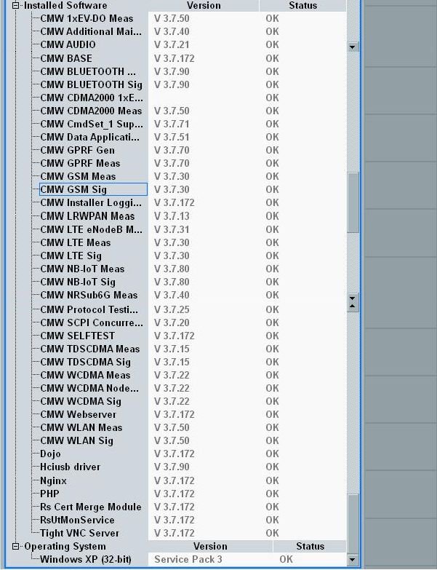Select the CMW NB-IoT Sig entry
Image resolution: width=437 pixels, height=570 pixels.
coord(78,282)
